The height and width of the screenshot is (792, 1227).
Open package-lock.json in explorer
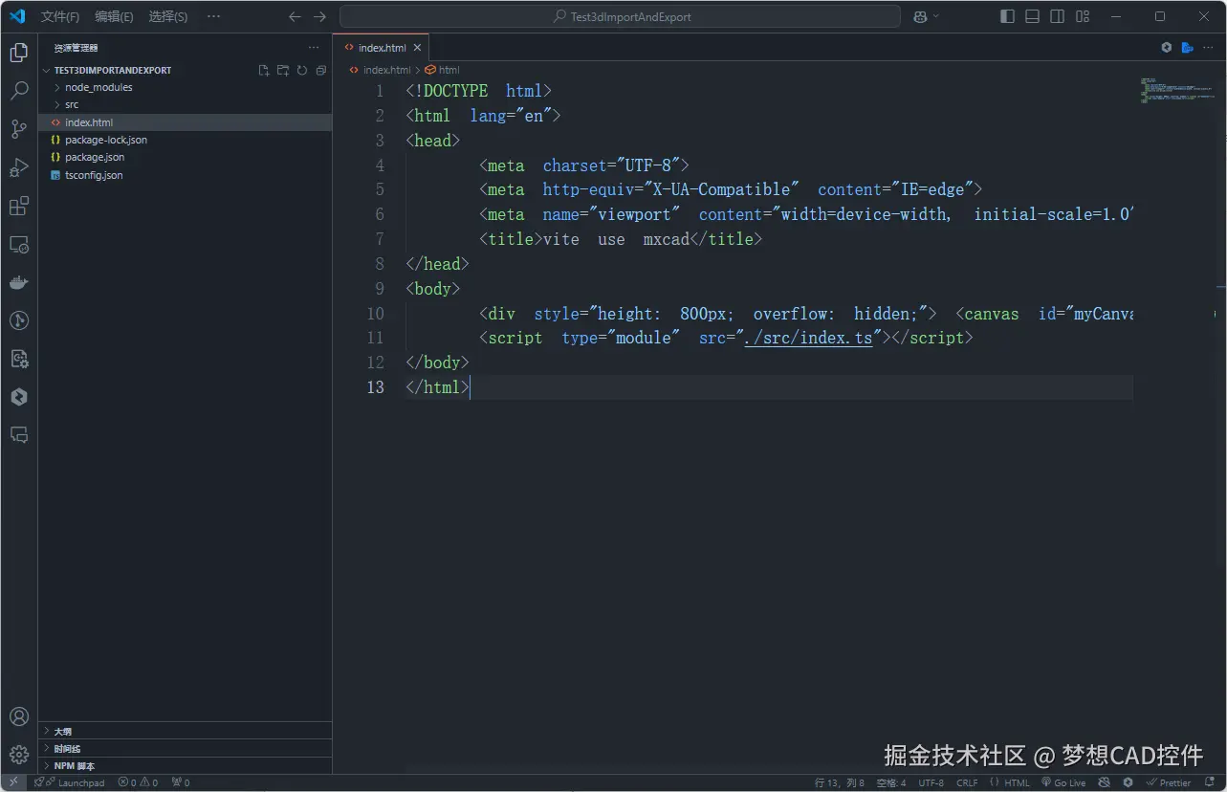click(x=185, y=140)
